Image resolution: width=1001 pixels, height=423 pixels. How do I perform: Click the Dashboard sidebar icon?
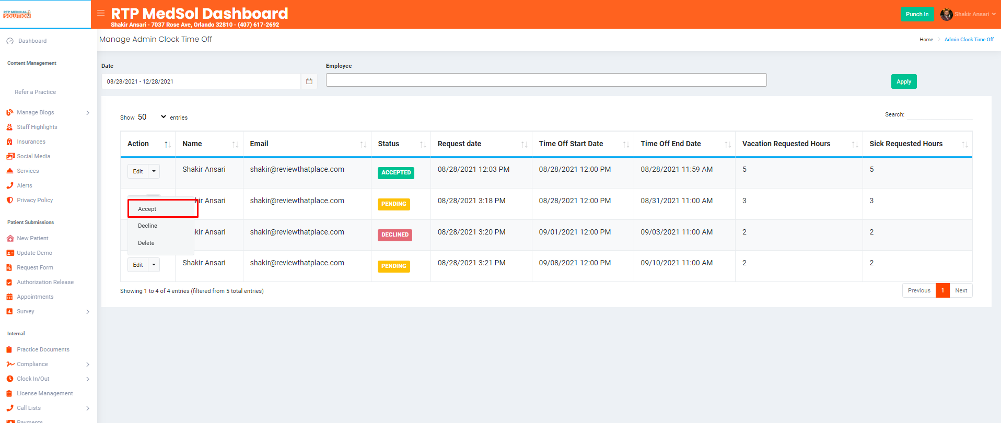[x=10, y=41]
